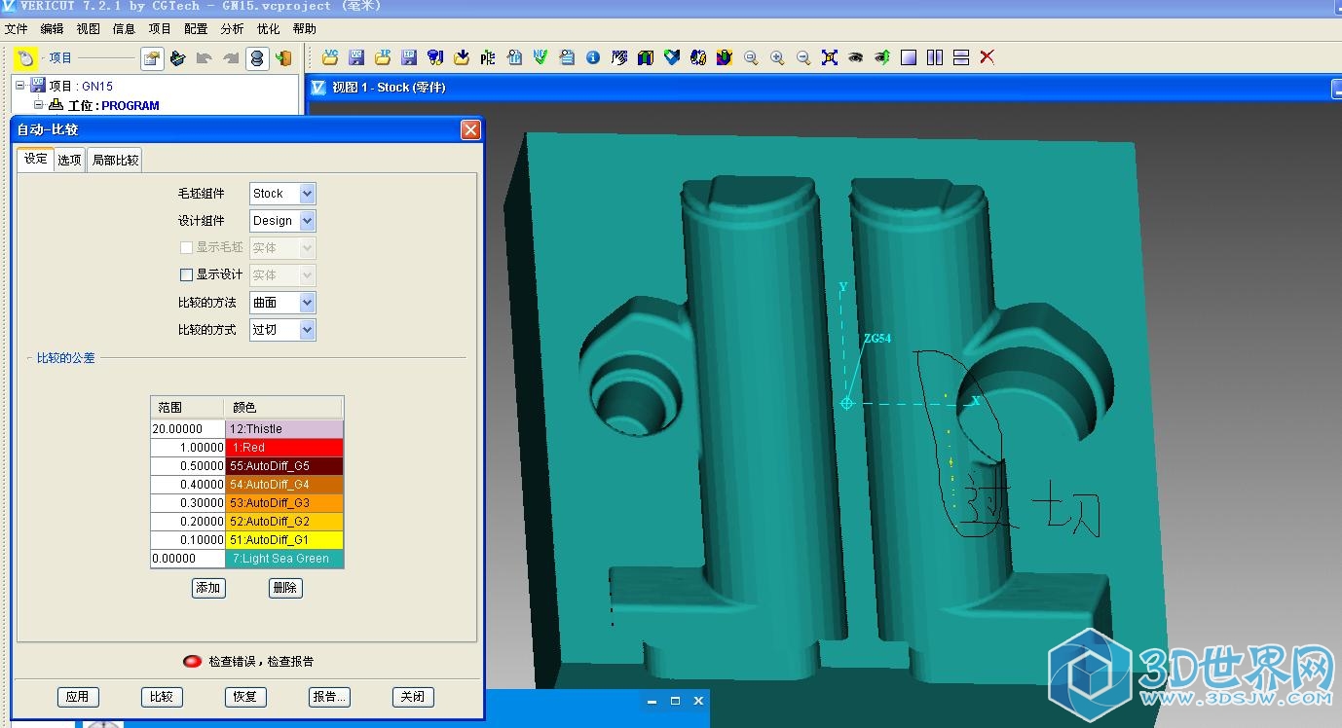Open in-process IP file icon
This screenshot has height=728, width=1342.
click(x=383, y=57)
